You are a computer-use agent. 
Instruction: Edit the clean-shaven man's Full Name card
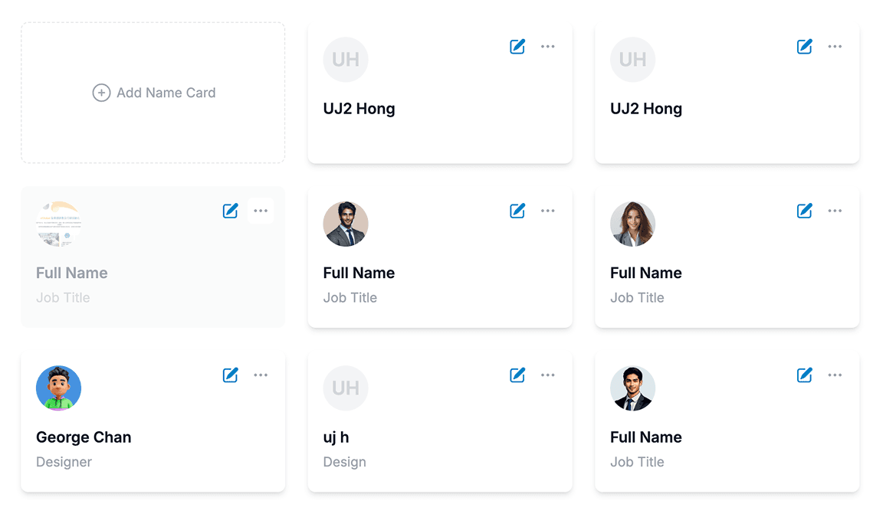pos(804,375)
